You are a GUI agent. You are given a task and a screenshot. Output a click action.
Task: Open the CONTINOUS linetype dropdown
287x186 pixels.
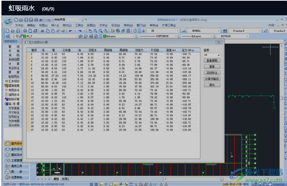[158, 36]
